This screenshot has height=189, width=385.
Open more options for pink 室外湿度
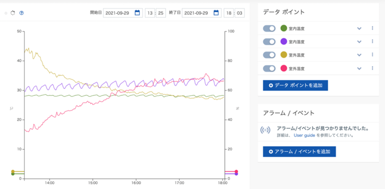point(372,68)
